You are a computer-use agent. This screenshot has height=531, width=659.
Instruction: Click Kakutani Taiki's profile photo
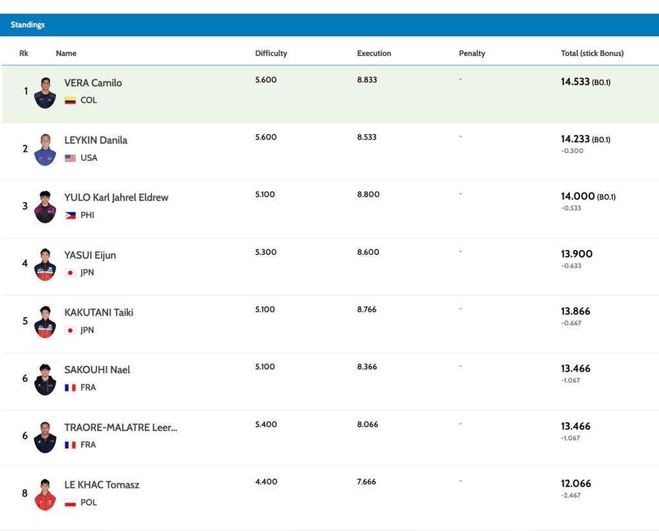tap(45, 322)
